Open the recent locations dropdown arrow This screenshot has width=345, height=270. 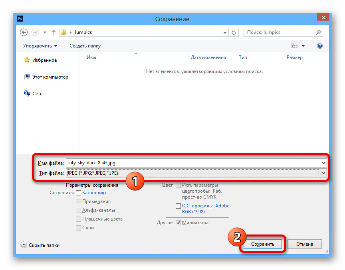[x=45, y=33]
